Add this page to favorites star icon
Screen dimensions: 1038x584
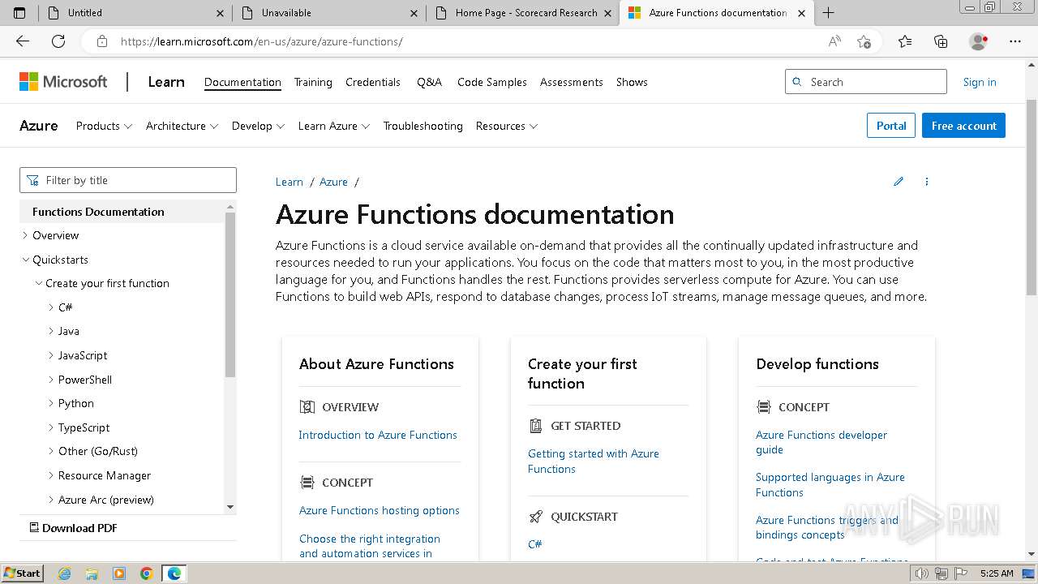click(864, 41)
